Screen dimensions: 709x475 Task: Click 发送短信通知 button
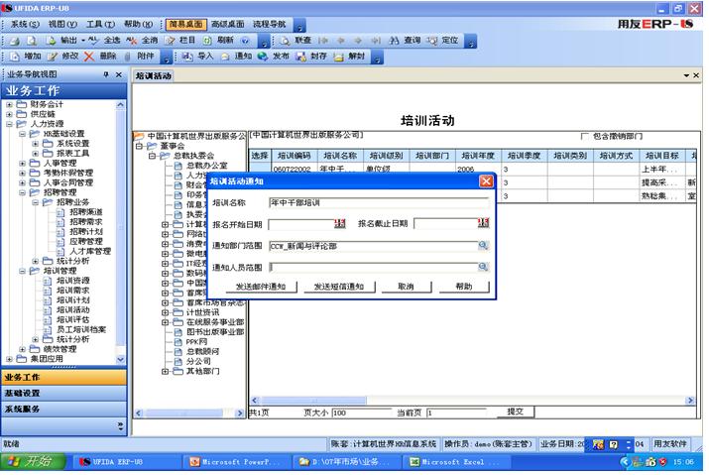339,287
